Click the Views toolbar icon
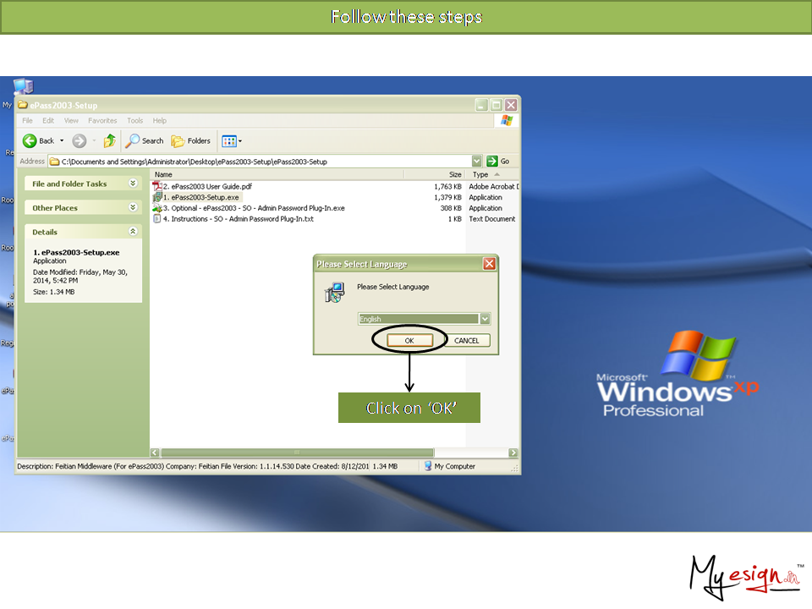This screenshot has width=812, height=609. [230, 141]
